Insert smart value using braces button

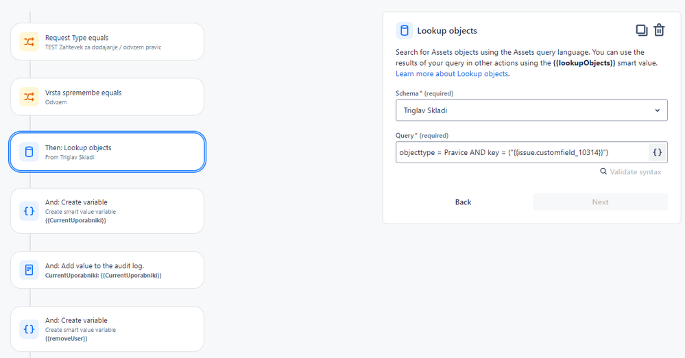coord(657,152)
